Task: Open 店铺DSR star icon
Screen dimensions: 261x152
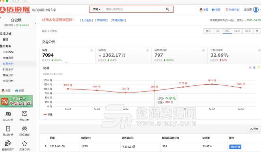Action: pos(24,143)
